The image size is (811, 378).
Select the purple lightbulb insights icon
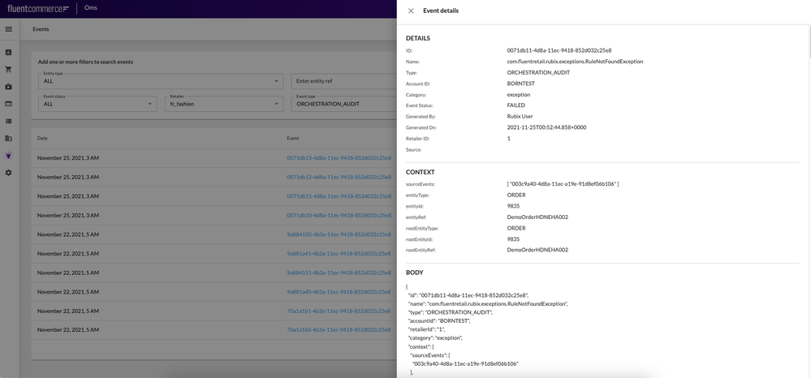pyautogui.click(x=9, y=155)
